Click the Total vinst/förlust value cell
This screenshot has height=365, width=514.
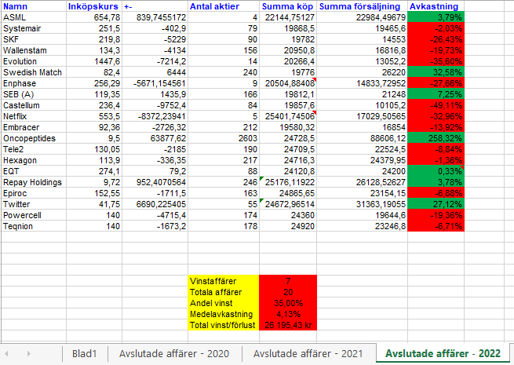pyautogui.click(x=287, y=324)
